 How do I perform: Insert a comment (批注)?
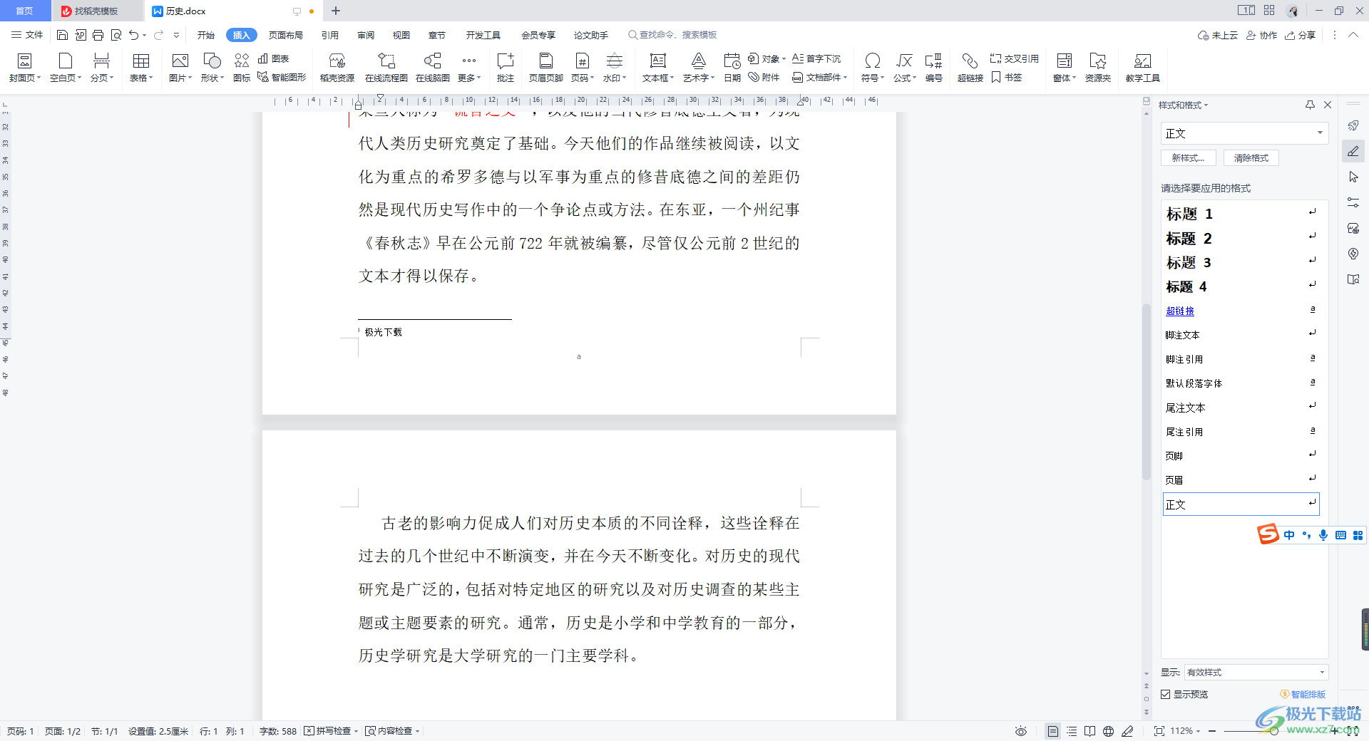[x=506, y=68]
